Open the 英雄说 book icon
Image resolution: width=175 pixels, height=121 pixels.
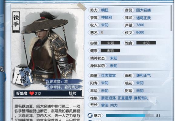(x=23, y=76)
